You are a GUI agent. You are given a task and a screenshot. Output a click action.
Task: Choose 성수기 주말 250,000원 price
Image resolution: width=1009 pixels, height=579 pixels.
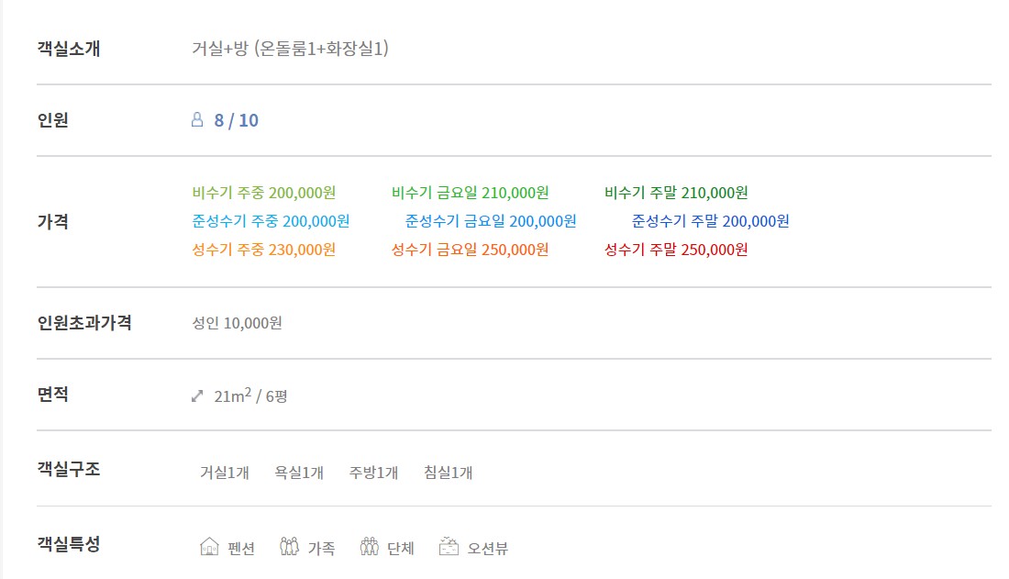tap(676, 250)
